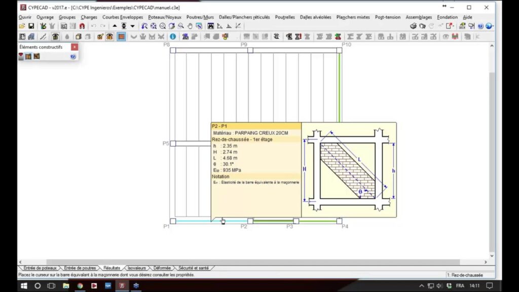Close the Éléments constructifs panel

[x=75, y=47]
